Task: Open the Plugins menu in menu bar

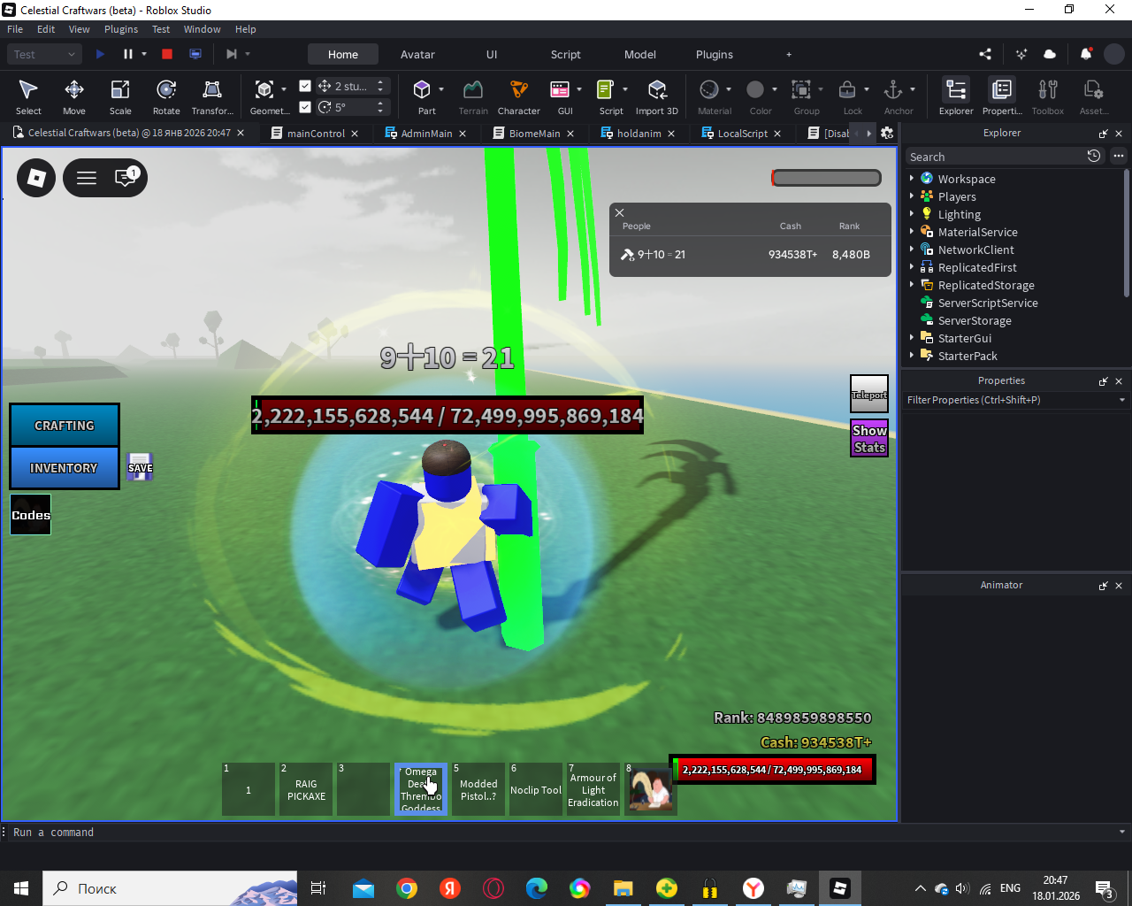Action: [121, 29]
